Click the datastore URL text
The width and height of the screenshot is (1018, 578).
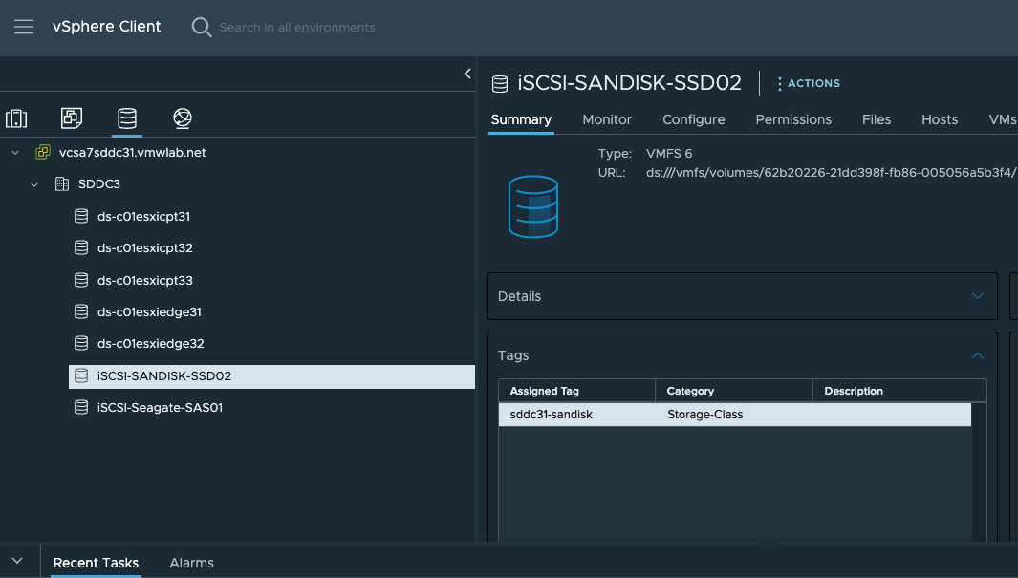point(831,173)
